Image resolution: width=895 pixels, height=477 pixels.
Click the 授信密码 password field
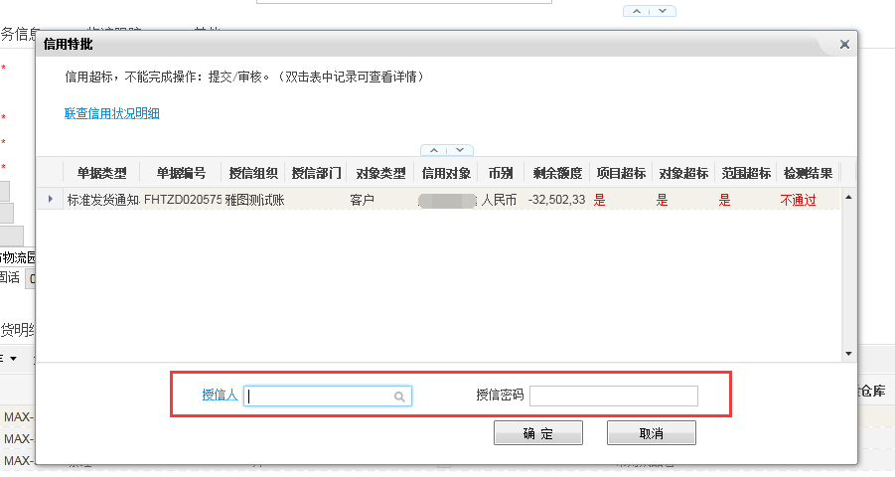pos(613,397)
